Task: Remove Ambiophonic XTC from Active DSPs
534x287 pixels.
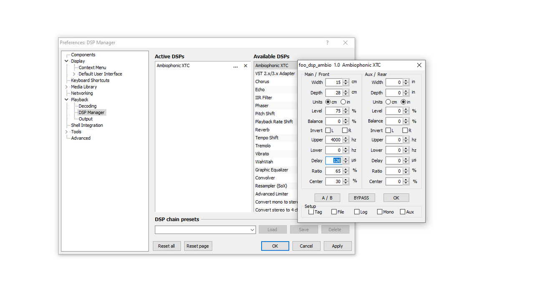Action: 245,66
